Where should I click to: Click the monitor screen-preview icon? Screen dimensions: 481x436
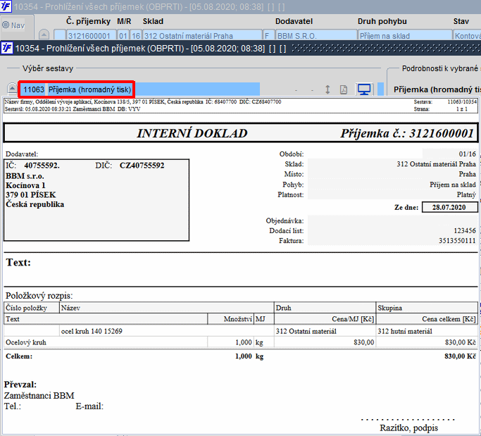[x=364, y=89]
